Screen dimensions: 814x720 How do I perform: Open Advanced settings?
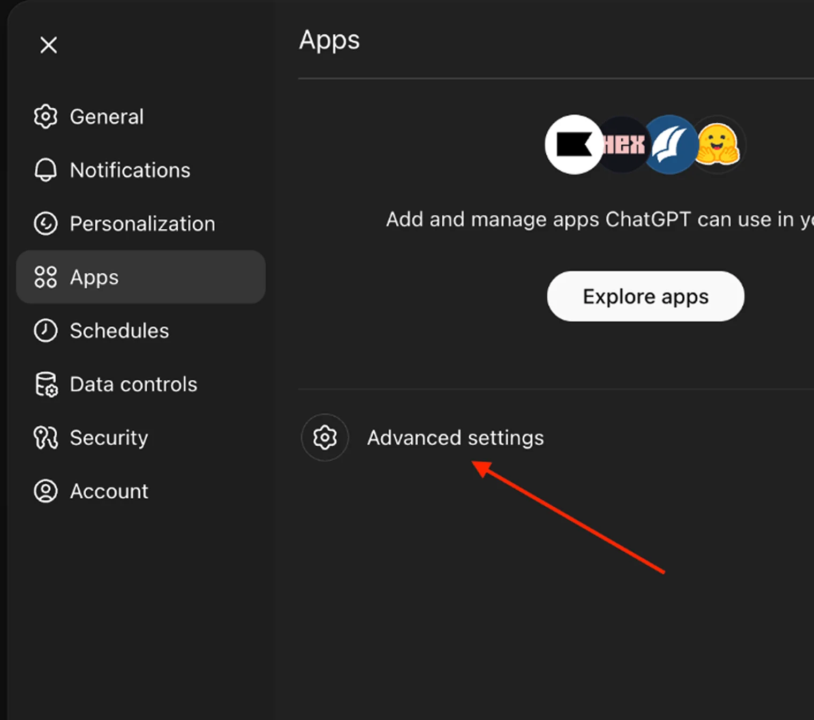tap(455, 438)
